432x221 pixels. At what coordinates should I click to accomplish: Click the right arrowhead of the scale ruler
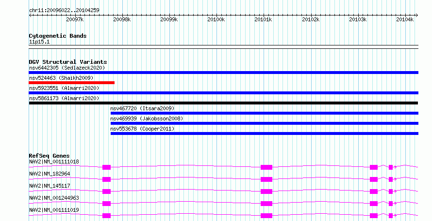tap(417, 15)
